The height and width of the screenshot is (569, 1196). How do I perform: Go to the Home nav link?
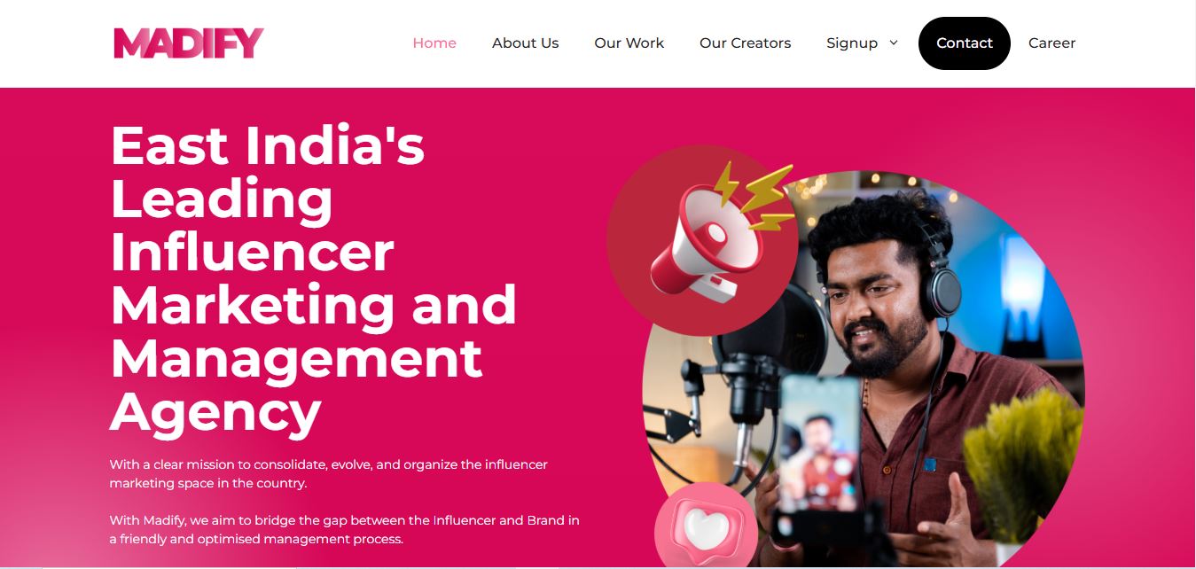434,43
